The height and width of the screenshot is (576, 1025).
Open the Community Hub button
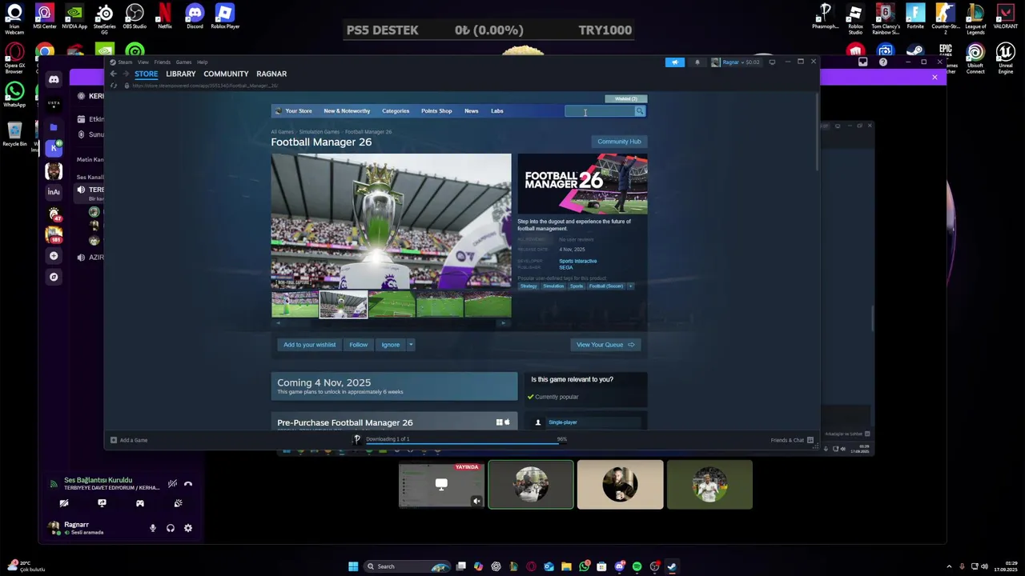619,142
